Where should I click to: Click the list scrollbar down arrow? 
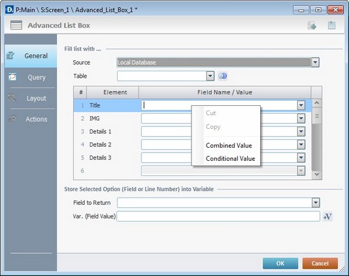317,175
